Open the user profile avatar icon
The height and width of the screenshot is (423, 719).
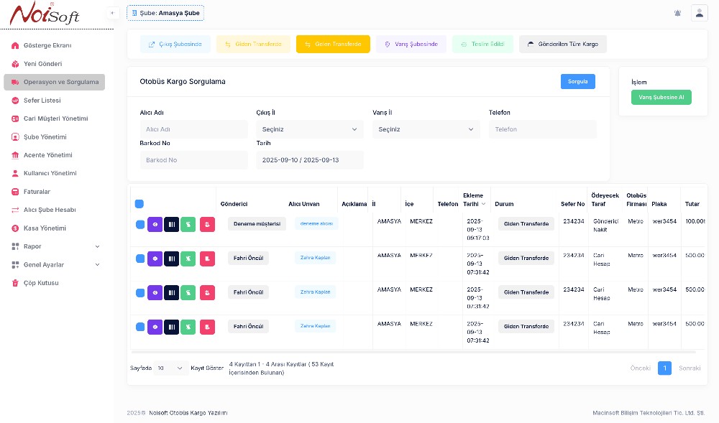699,13
